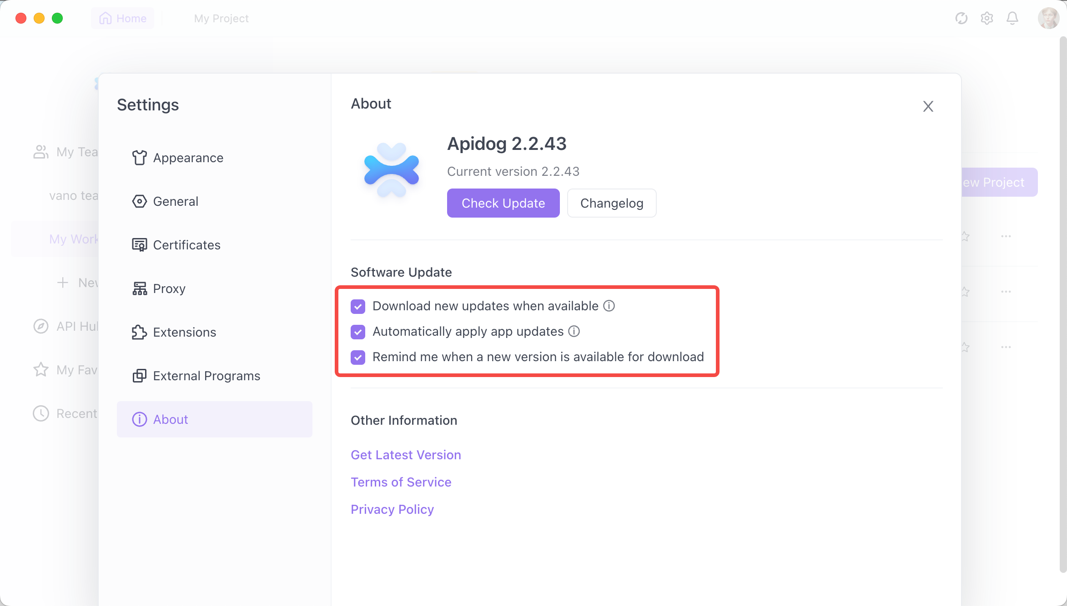
Task: Close the Settings dialog with X
Action: tap(928, 106)
